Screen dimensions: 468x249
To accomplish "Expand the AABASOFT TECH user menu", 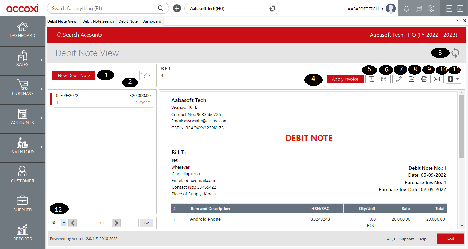I will (x=383, y=9).
